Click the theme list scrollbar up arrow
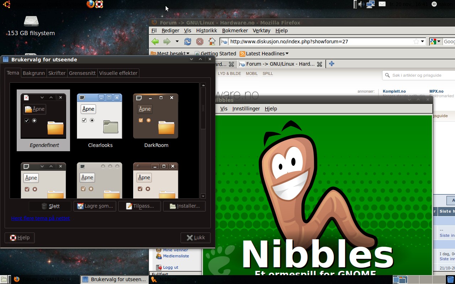Screen dimensions: 455x284 tap(203, 85)
